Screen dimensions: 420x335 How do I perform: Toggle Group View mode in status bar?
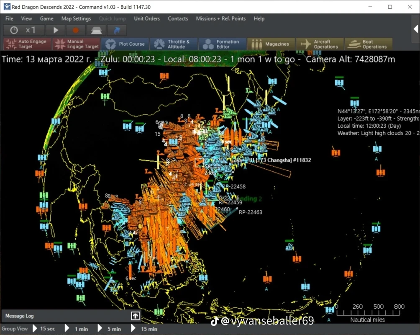(15, 329)
